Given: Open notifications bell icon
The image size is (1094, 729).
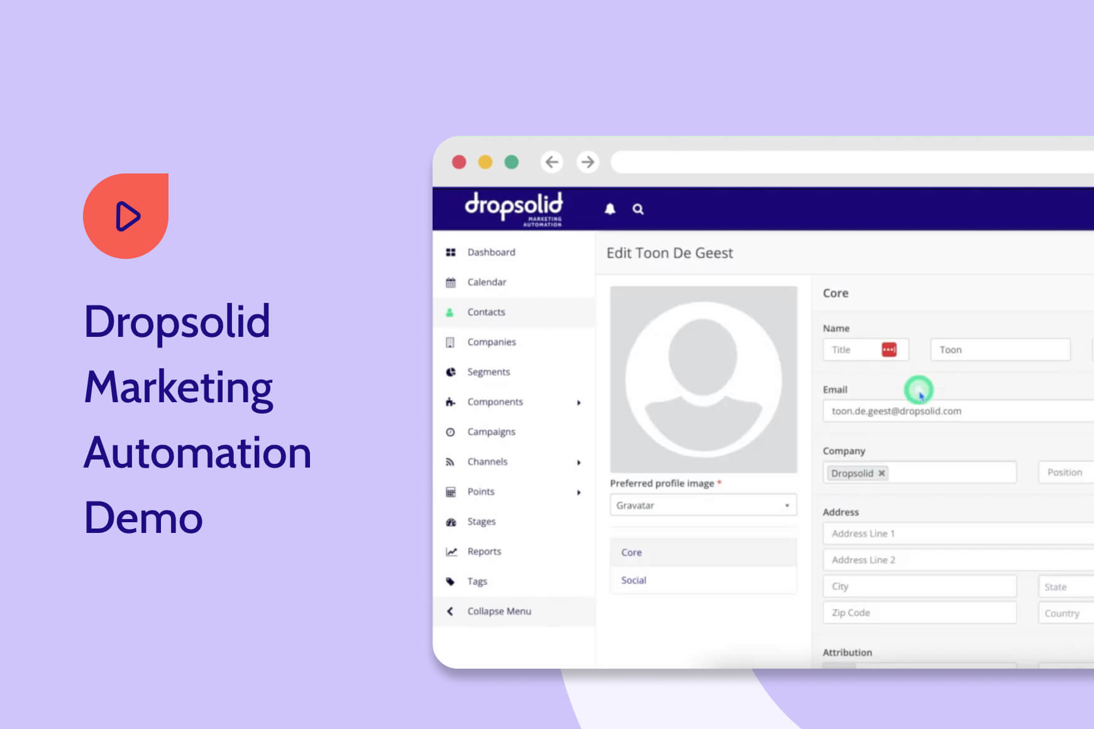Looking at the screenshot, I should 610,209.
